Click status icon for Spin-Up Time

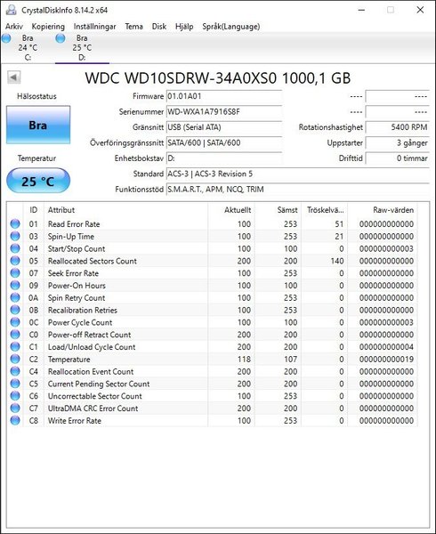15,236
